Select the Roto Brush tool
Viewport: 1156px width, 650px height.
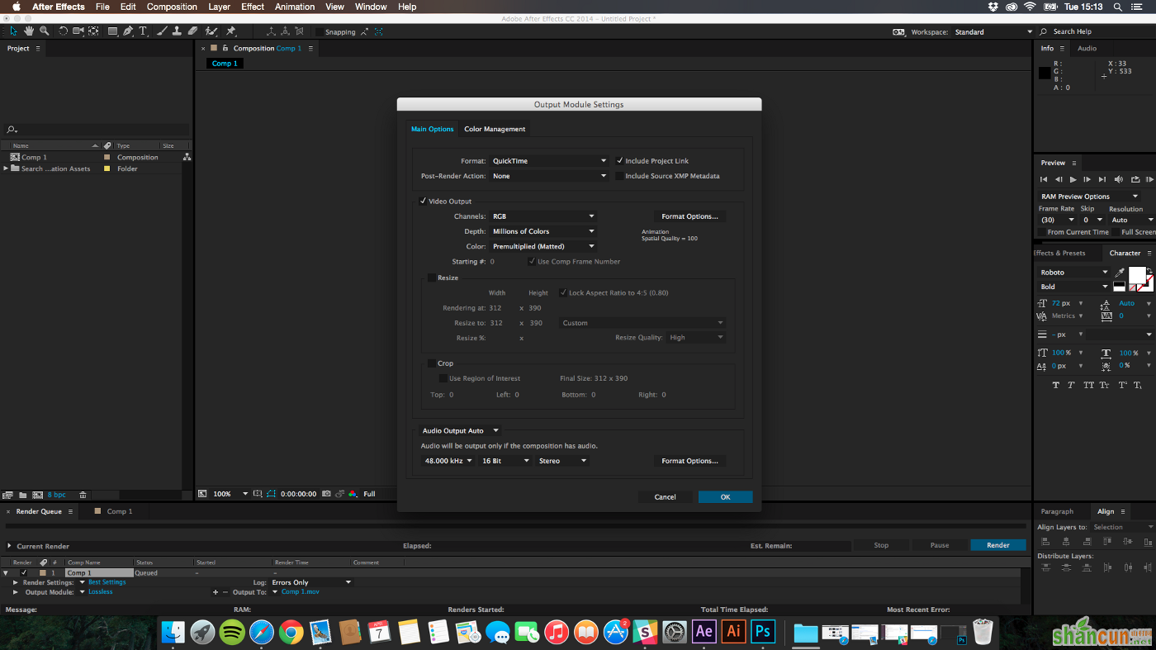[x=211, y=31]
